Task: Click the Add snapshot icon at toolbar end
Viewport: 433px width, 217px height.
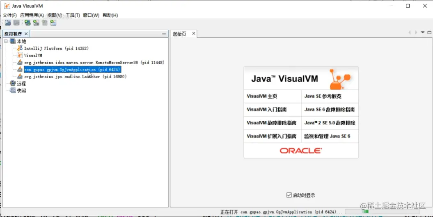Action: click(53, 23)
